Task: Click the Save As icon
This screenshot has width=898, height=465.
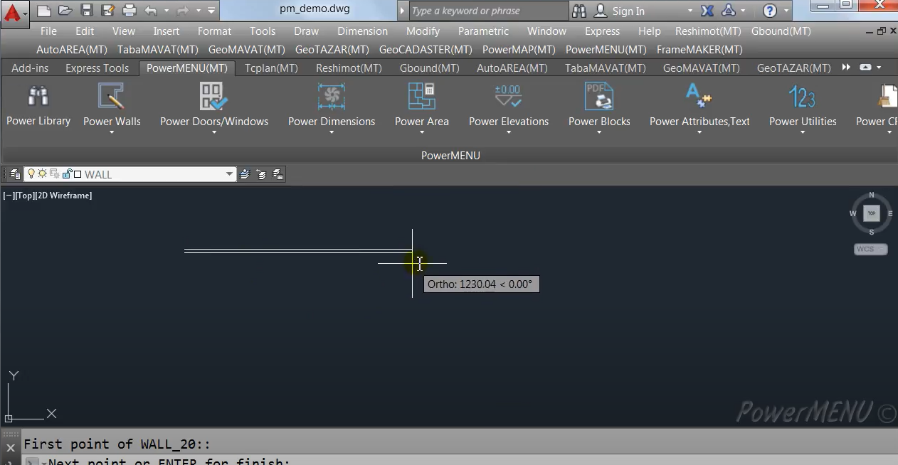Action: (108, 11)
